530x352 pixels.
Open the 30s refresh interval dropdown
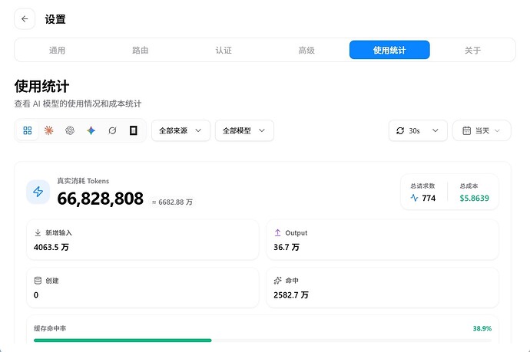click(418, 130)
